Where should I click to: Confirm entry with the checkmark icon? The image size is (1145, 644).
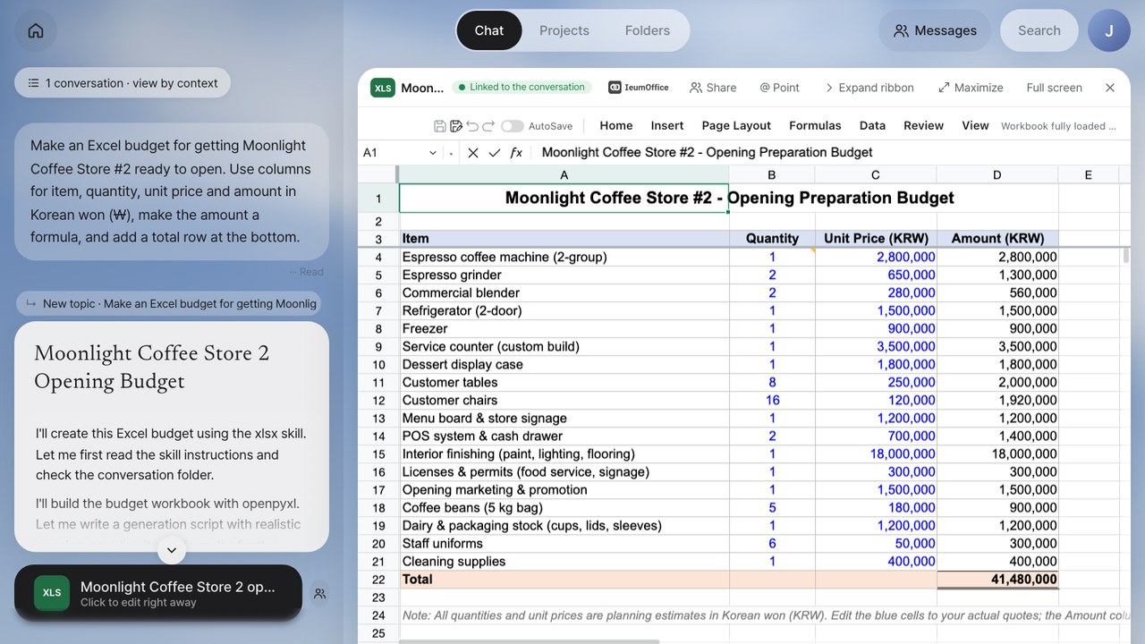coord(495,153)
